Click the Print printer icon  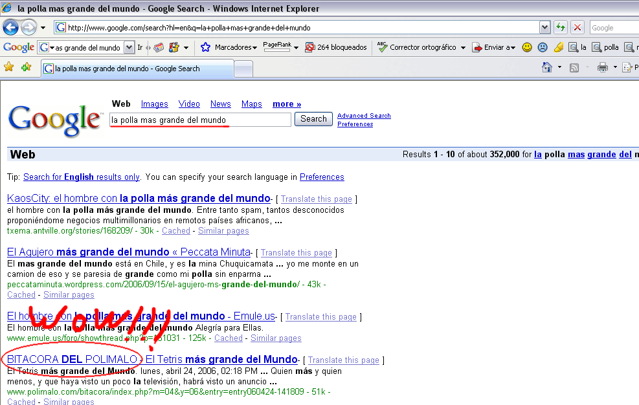tap(602, 67)
